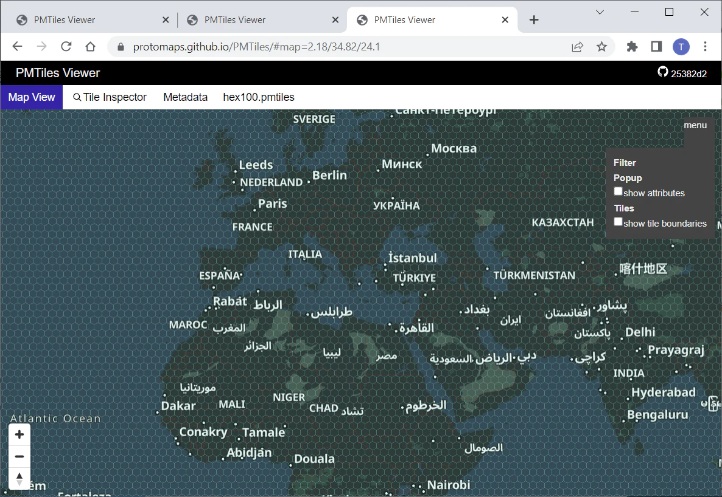
Task: Reload the PMTiles Viewer page
Action: [66, 46]
